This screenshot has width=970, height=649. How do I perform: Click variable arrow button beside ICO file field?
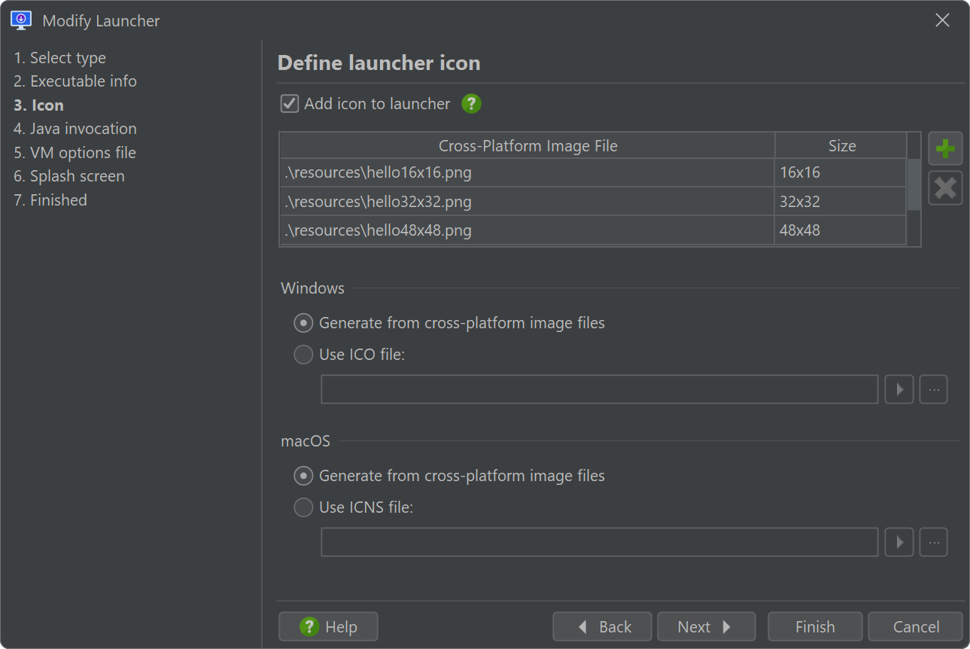coord(899,390)
